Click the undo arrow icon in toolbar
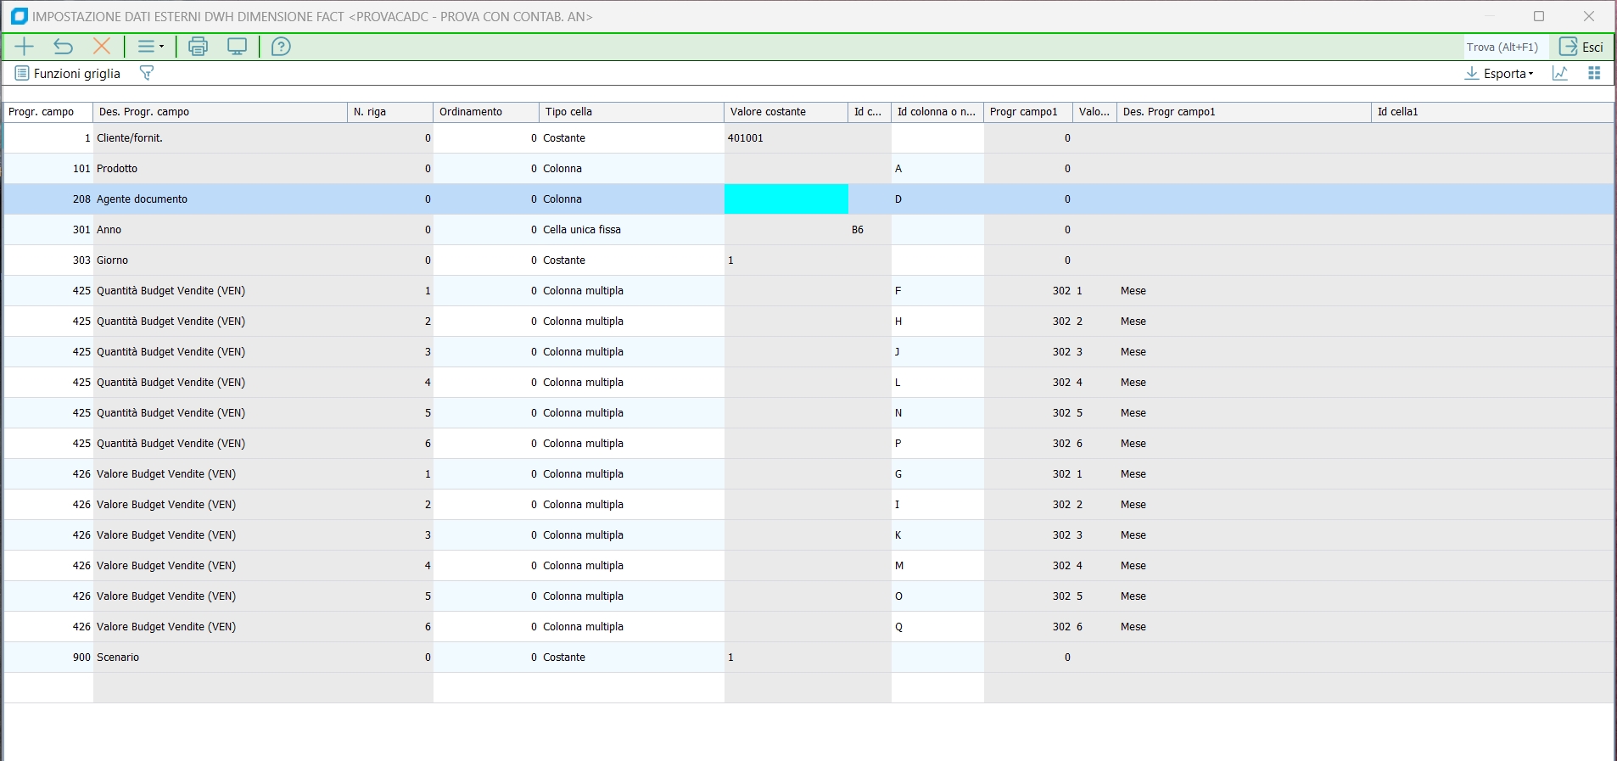This screenshot has height=761, width=1617. pyautogui.click(x=63, y=47)
